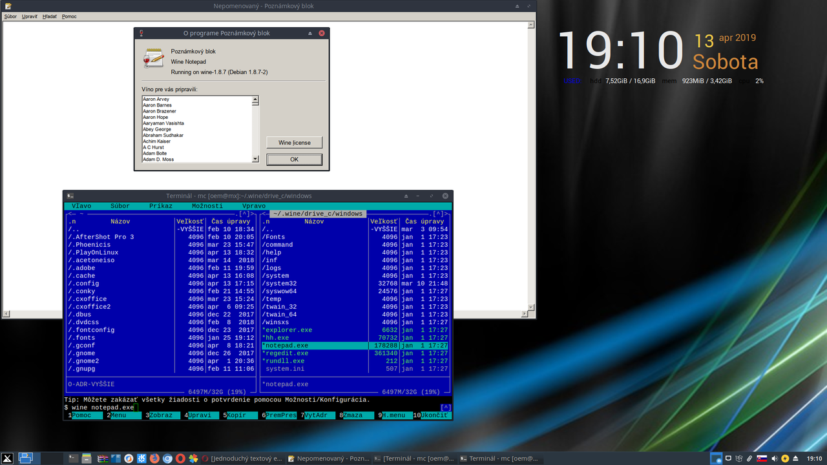
Task: Click the yellow power manager tray icon
Action: pyautogui.click(x=785, y=459)
